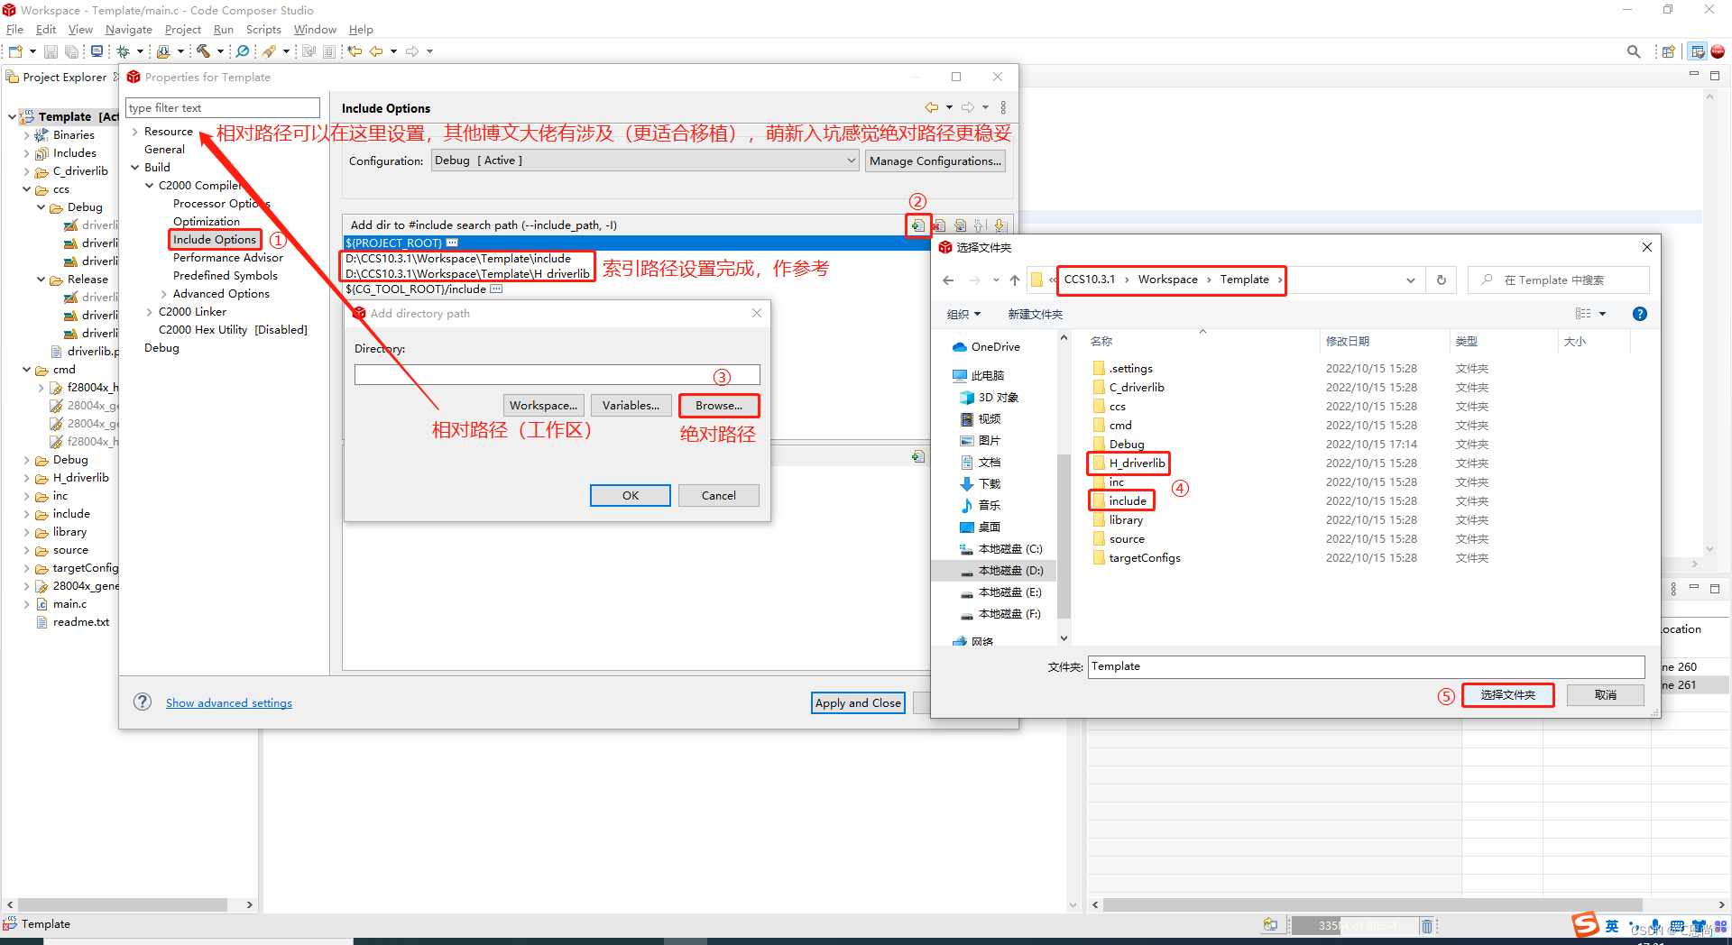This screenshot has width=1732, height=945.
Task: Click 新建文件夹 in folder picker toolbar
Action: 1035,314
